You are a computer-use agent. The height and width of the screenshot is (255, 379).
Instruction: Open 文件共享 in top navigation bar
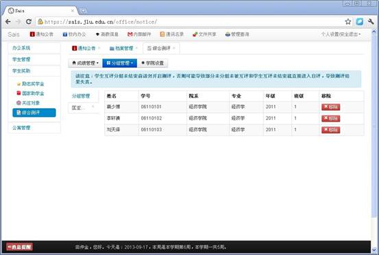click(204, 34)
